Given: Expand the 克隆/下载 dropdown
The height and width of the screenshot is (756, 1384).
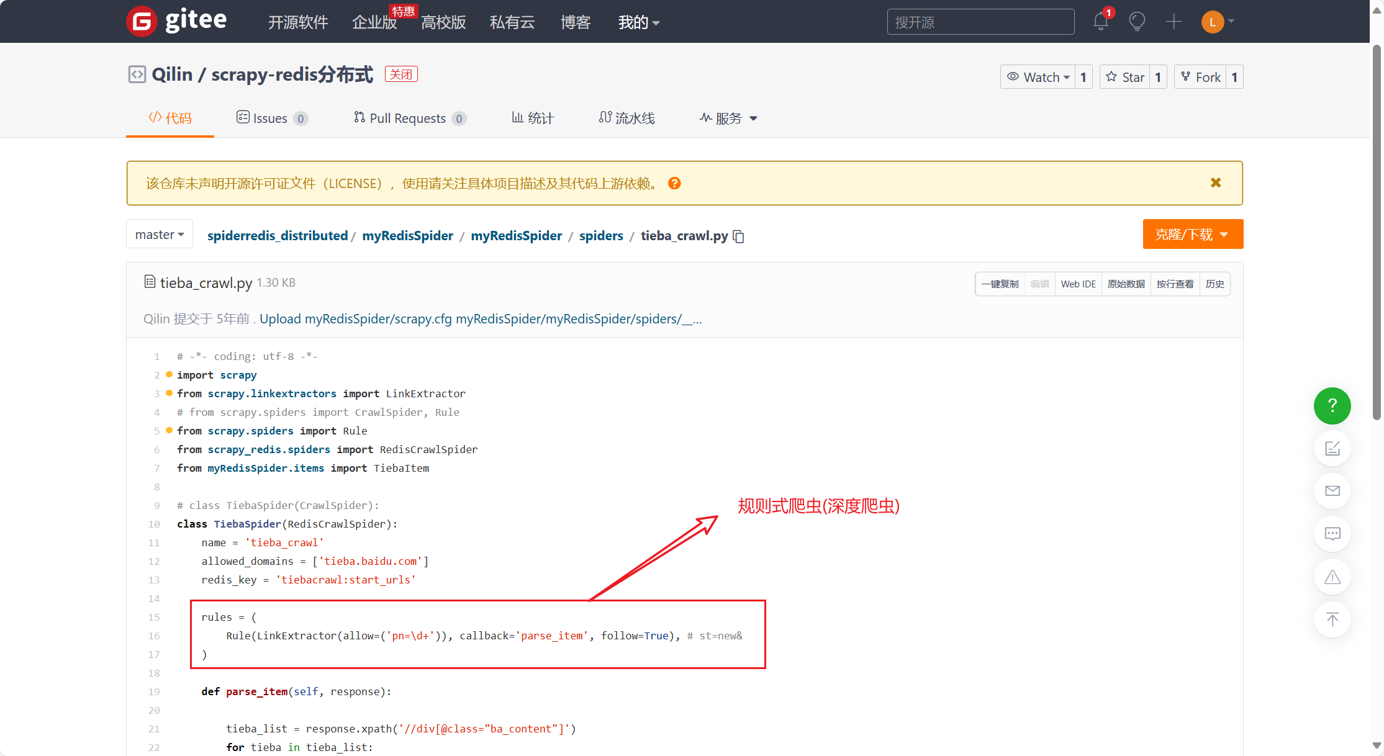Looking at the screenshot, I should (1192, 234).
